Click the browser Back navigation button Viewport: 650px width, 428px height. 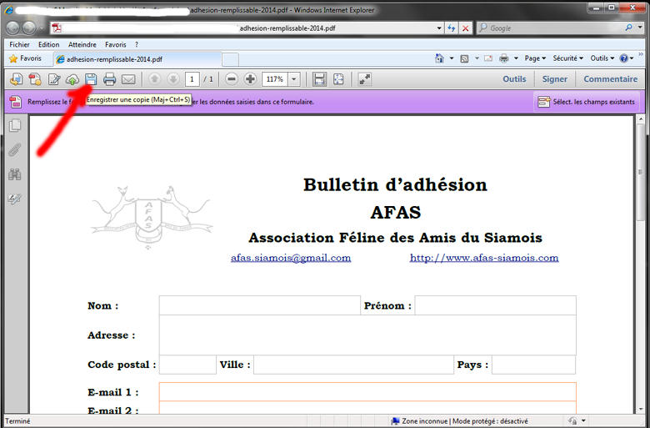click(12, 28)
